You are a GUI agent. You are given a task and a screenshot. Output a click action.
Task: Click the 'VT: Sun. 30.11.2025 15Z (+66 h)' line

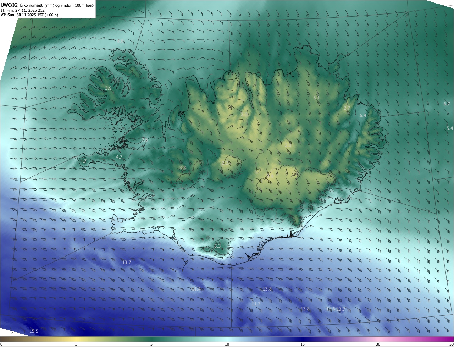29,15
